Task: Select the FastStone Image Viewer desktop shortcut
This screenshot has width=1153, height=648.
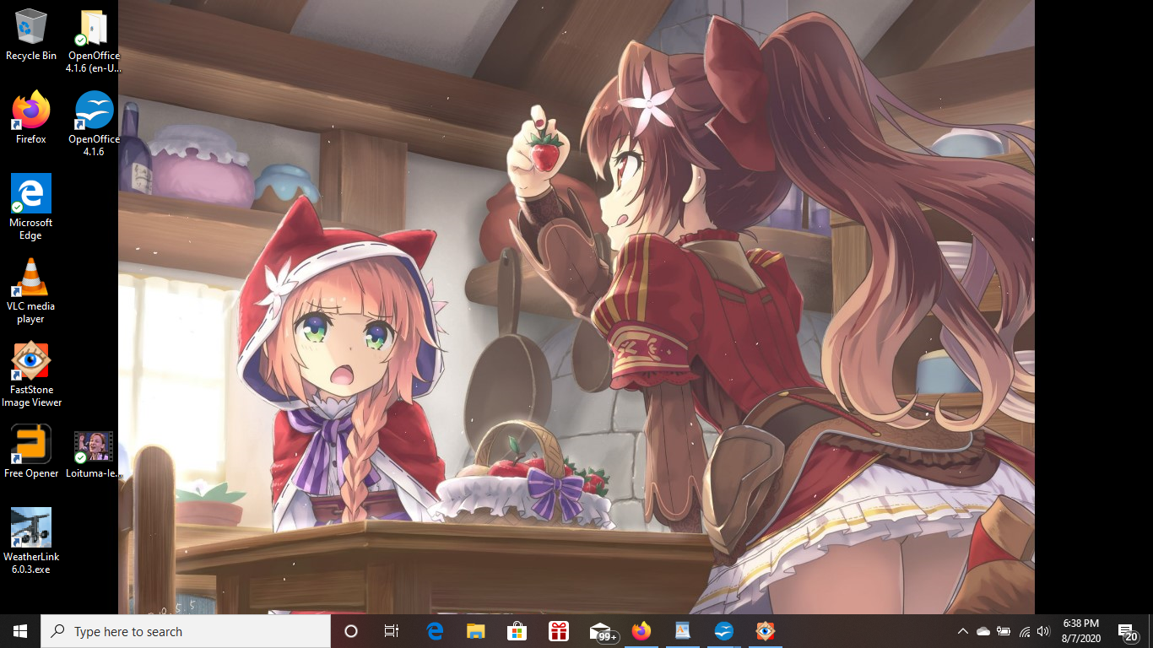Action: (x=31, y=375)
